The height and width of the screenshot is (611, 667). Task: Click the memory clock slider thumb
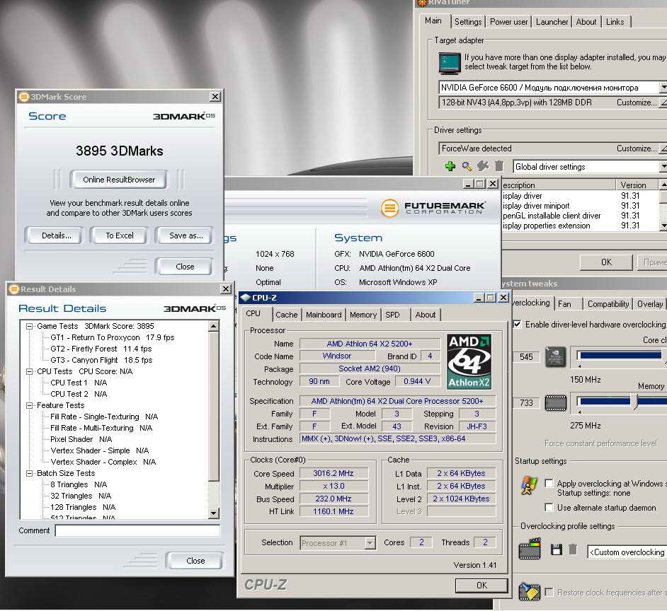[634, 402]
